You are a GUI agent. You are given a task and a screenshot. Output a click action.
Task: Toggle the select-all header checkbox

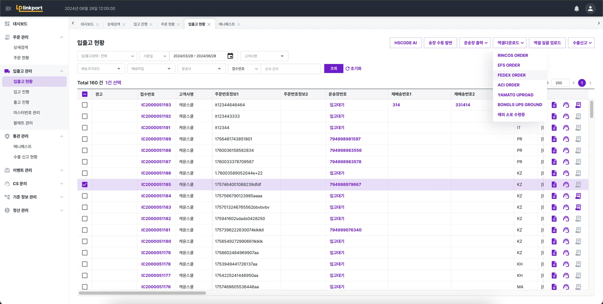point(85,94)
